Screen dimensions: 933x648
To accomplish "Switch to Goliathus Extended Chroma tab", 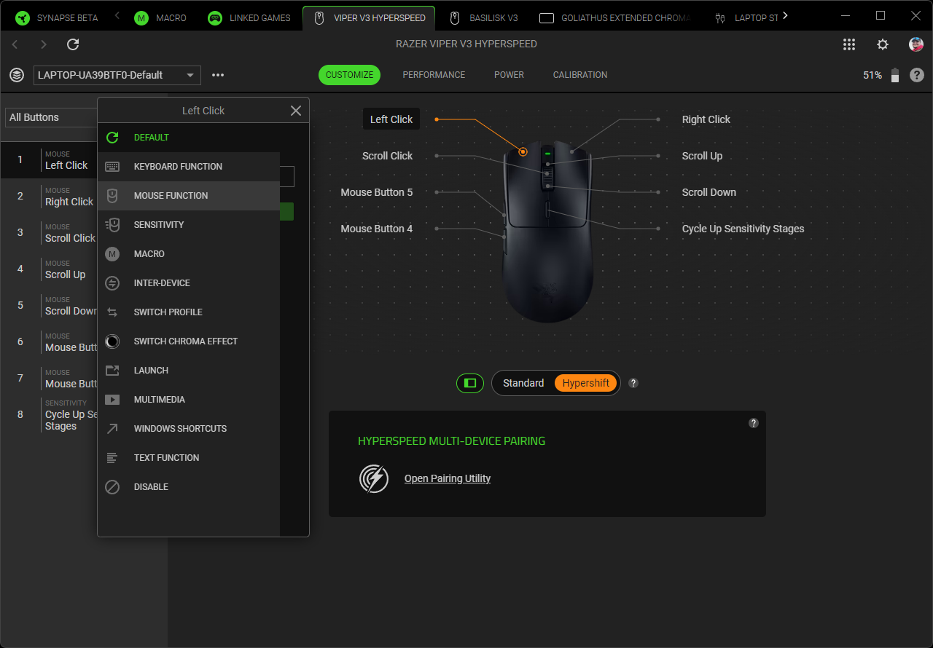I will (614, 18).
